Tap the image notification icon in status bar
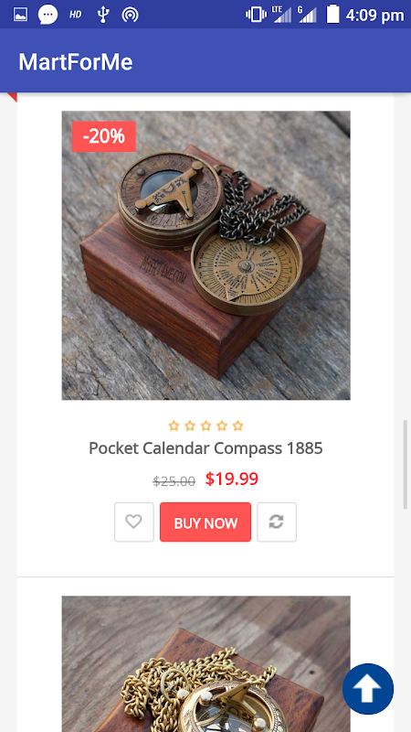The height and width of the screenshot is (732, 411). [x=20, y=15]
